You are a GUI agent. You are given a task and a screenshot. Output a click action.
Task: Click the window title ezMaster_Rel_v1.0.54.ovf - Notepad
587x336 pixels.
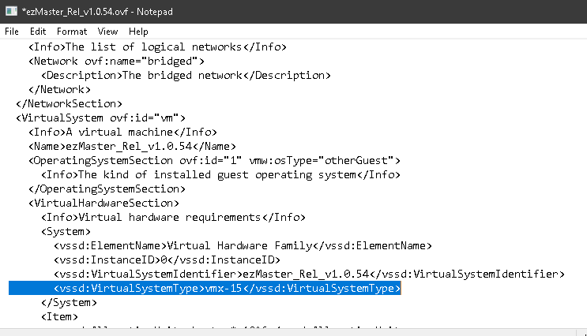point(97,12)
